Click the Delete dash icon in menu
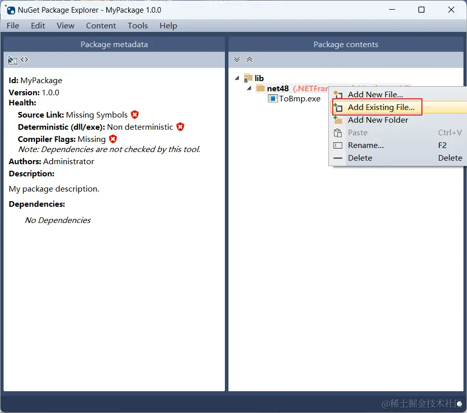This screenshot has width=467, height=413. 338,158
